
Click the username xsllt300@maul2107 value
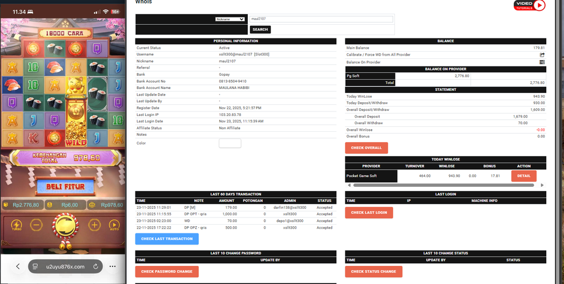click(244, 54)
